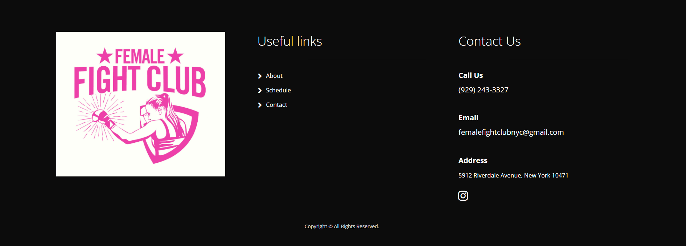The height and width of the screenshot is (246, 687).
Task: Click the chevron arrow beside Schedule
Action: point(260,91)
